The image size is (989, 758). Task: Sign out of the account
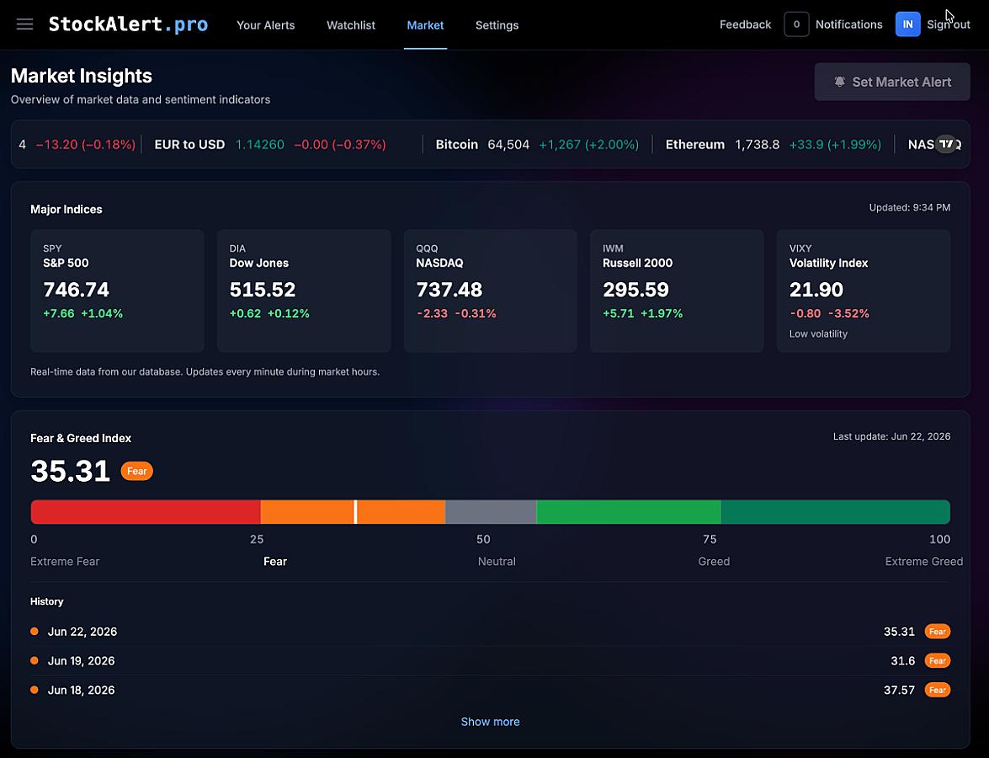point(948,24)
